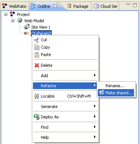Click the Ctrl+Shift+M shortcut text
The image size is (140, 144).
[x=79, y=96]
